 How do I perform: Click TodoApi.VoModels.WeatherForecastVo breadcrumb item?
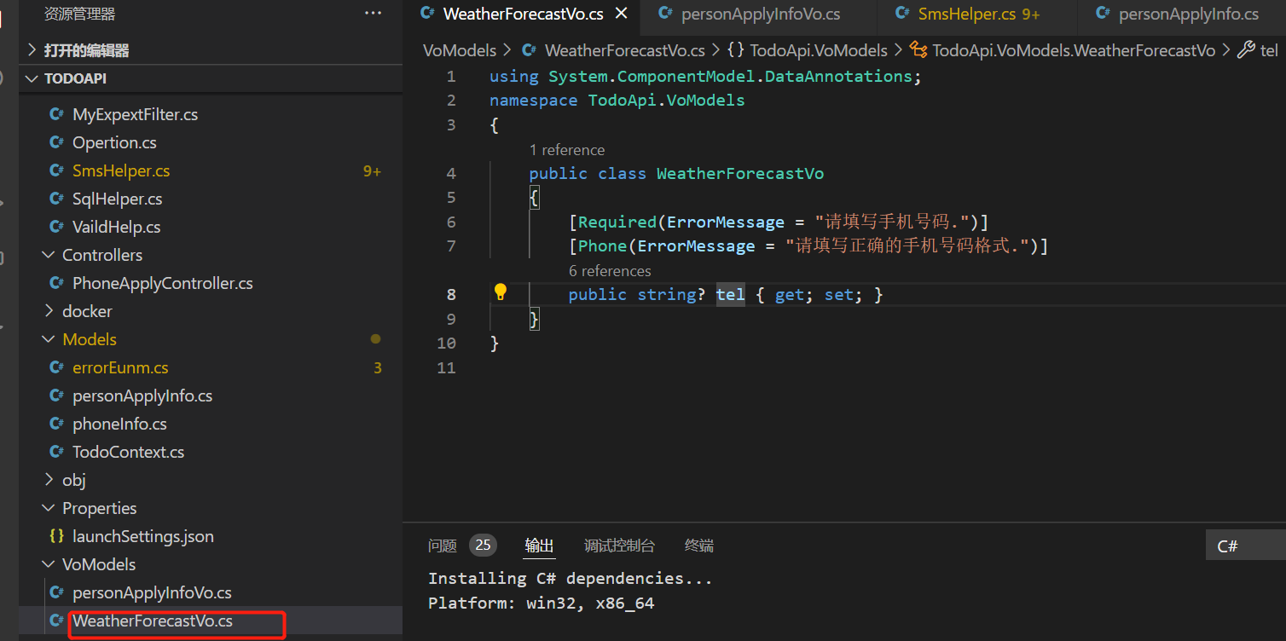pyautogui.click(x=1074, y=50)
